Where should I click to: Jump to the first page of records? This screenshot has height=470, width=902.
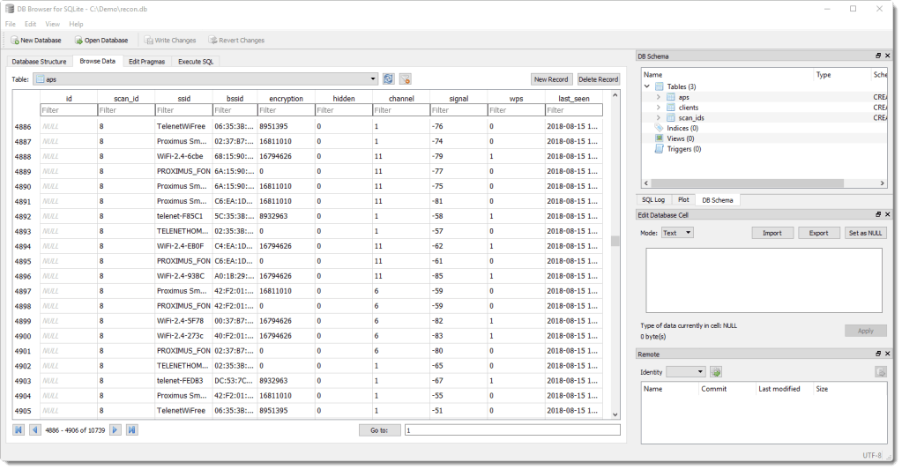click(19, 429)
